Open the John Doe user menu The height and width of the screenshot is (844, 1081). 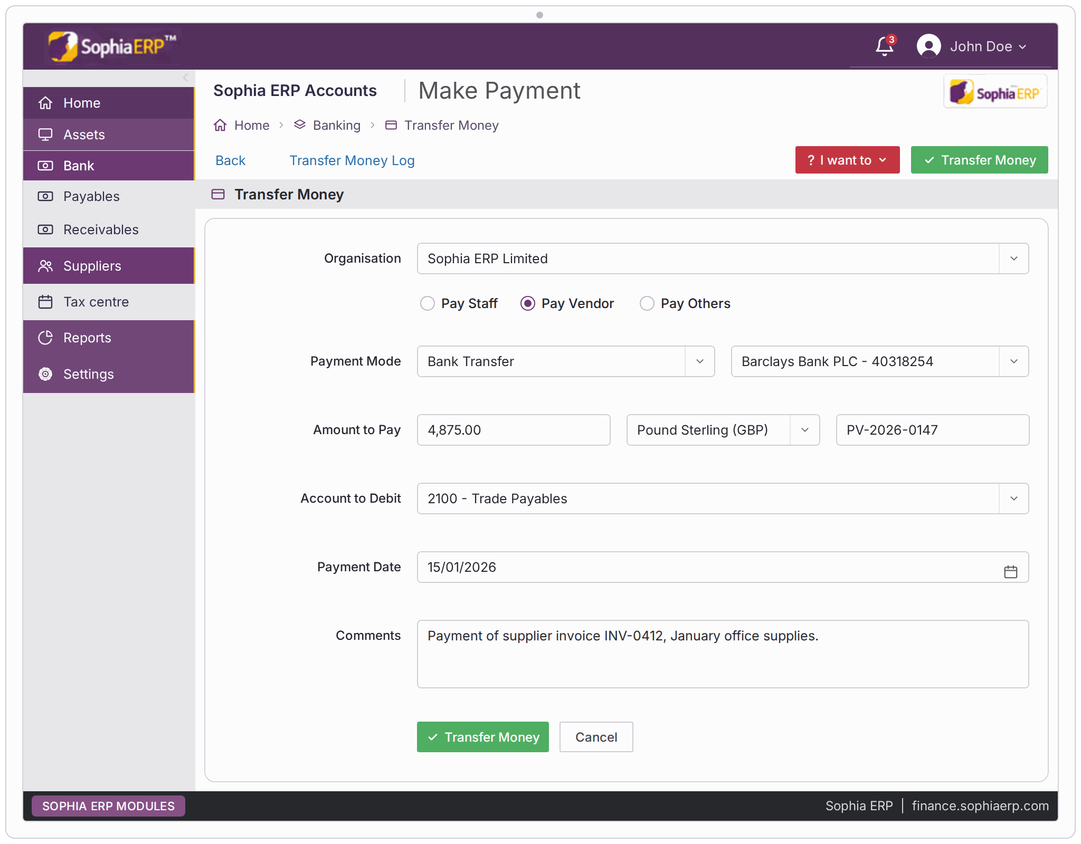coord(988,46)
